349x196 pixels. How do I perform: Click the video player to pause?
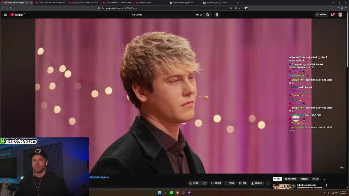(x=173, y=96)
